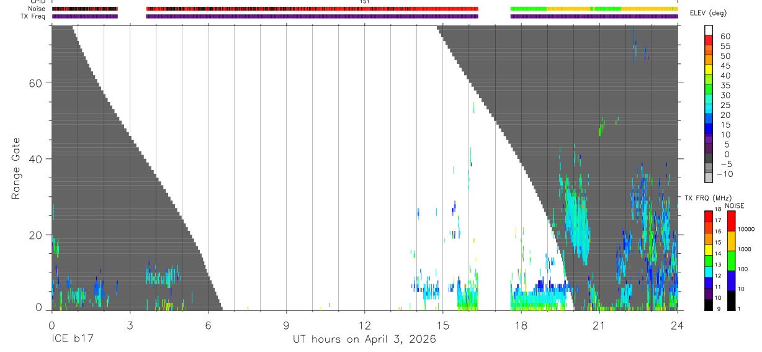Viewport: 762px width, 352px height.
Task: Click the '35' label on ELEV colorbar
Action: coord(725,85)
